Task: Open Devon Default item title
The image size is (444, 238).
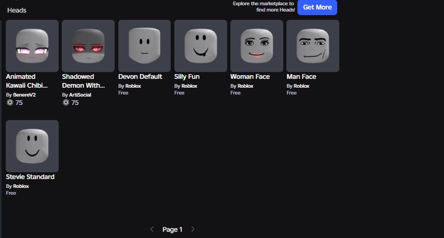Action: 140,77
